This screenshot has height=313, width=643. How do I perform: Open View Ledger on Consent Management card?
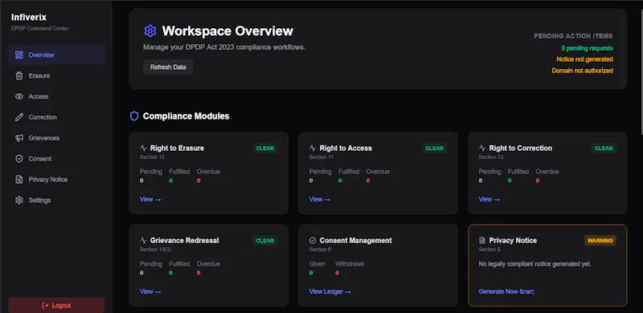[330, 291]
